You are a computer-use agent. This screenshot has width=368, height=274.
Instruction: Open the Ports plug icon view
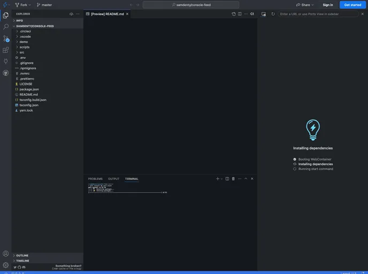click(x=6, y=62)
